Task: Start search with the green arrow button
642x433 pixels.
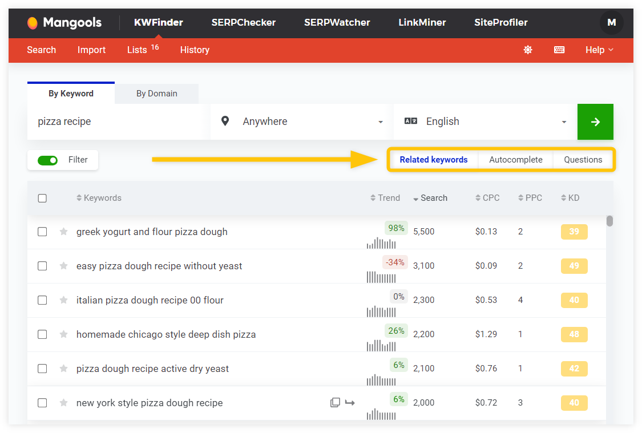Action: click(x=595, y=122)
